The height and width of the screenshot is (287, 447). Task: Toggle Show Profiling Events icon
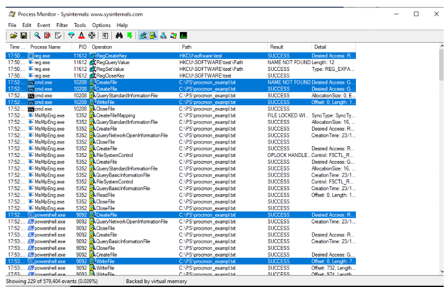pos(184,35)
